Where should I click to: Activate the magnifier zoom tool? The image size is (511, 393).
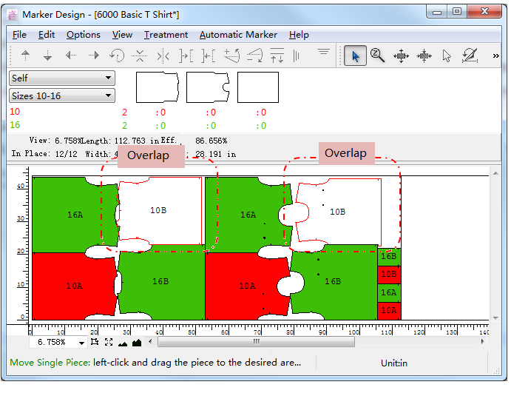tap(378, 56)
